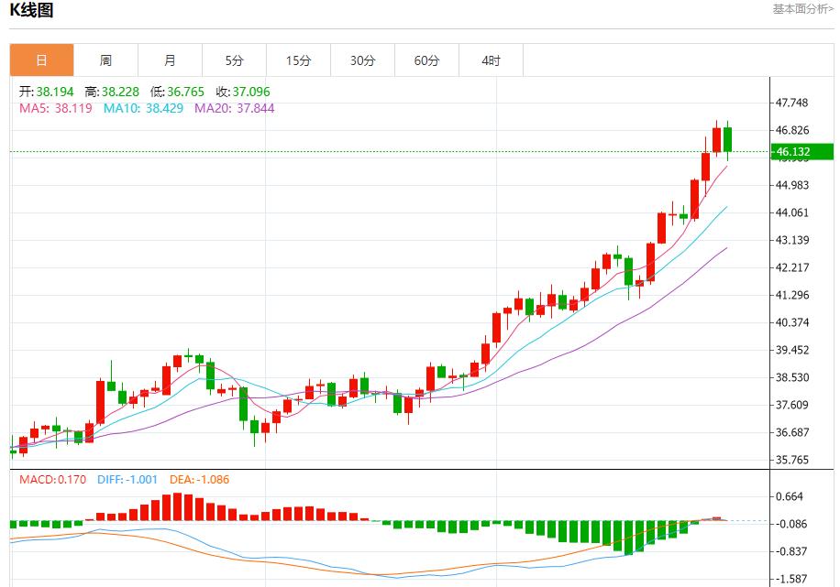Select the 5分 timeframe tab
This screenshot has height=587, width=840.
point(234,60)
